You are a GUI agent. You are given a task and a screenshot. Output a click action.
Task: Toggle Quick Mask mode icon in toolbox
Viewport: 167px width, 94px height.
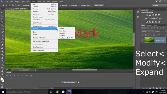[2, 84]
